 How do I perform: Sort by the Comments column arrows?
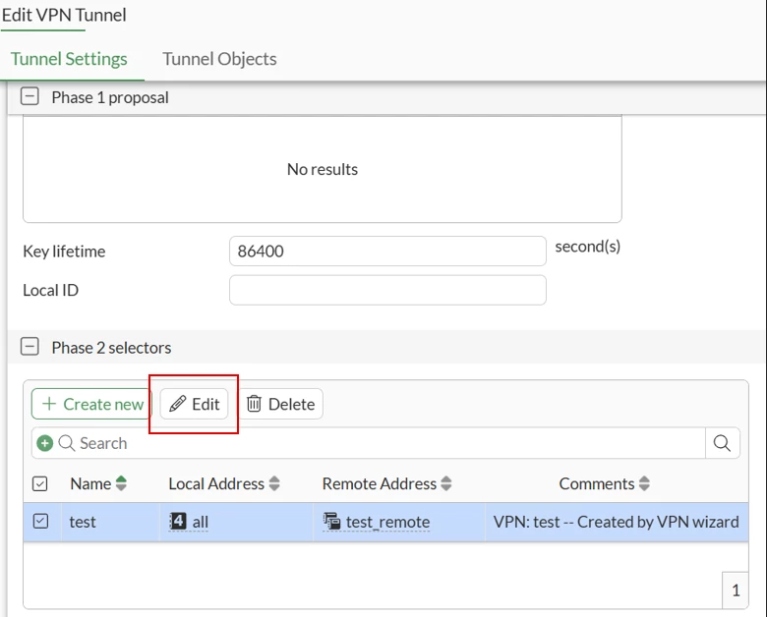645,483
